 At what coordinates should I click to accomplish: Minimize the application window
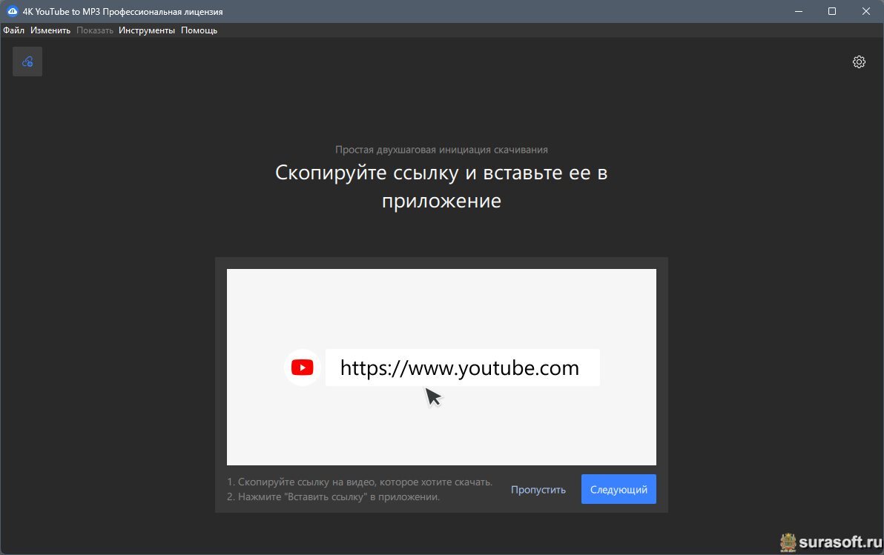click(x=798, y=11)
